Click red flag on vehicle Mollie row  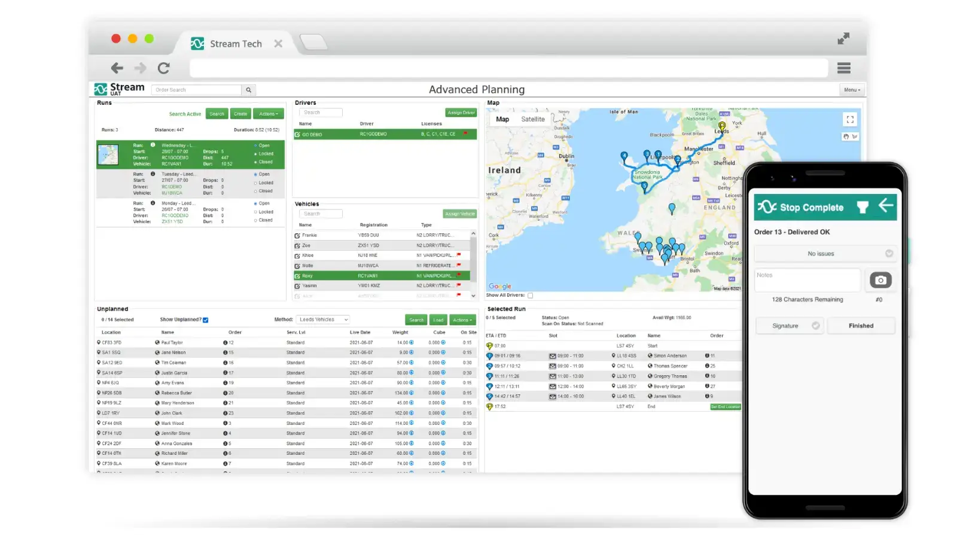(459, 265)
